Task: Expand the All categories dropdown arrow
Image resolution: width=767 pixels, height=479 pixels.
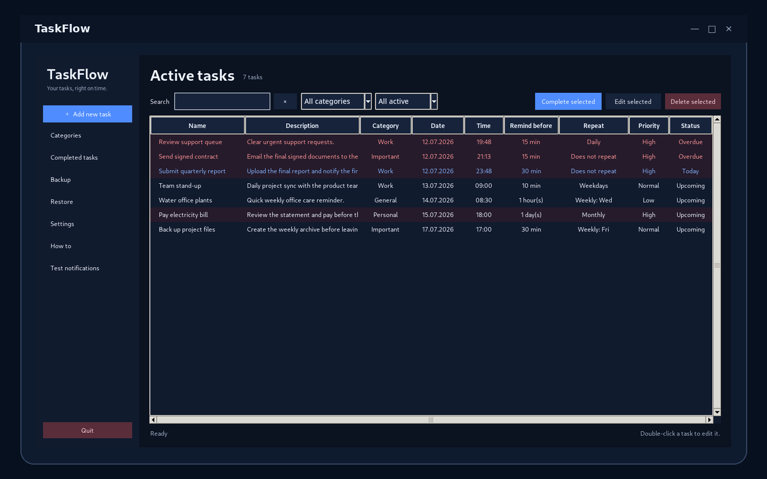Action: click(368, 101)
